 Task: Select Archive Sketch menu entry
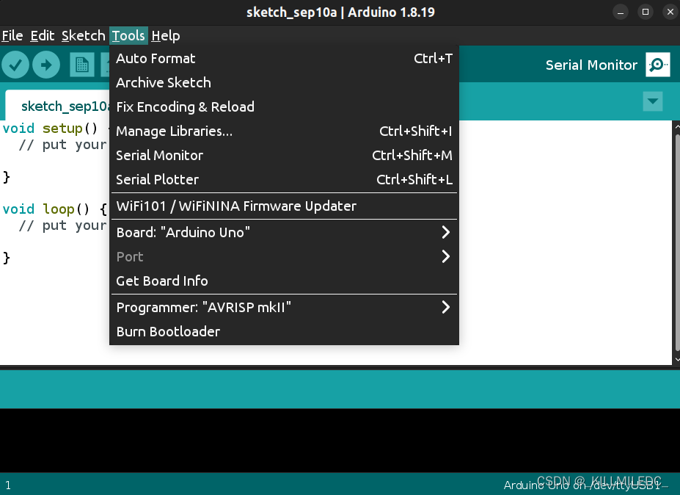click(284, 82)
